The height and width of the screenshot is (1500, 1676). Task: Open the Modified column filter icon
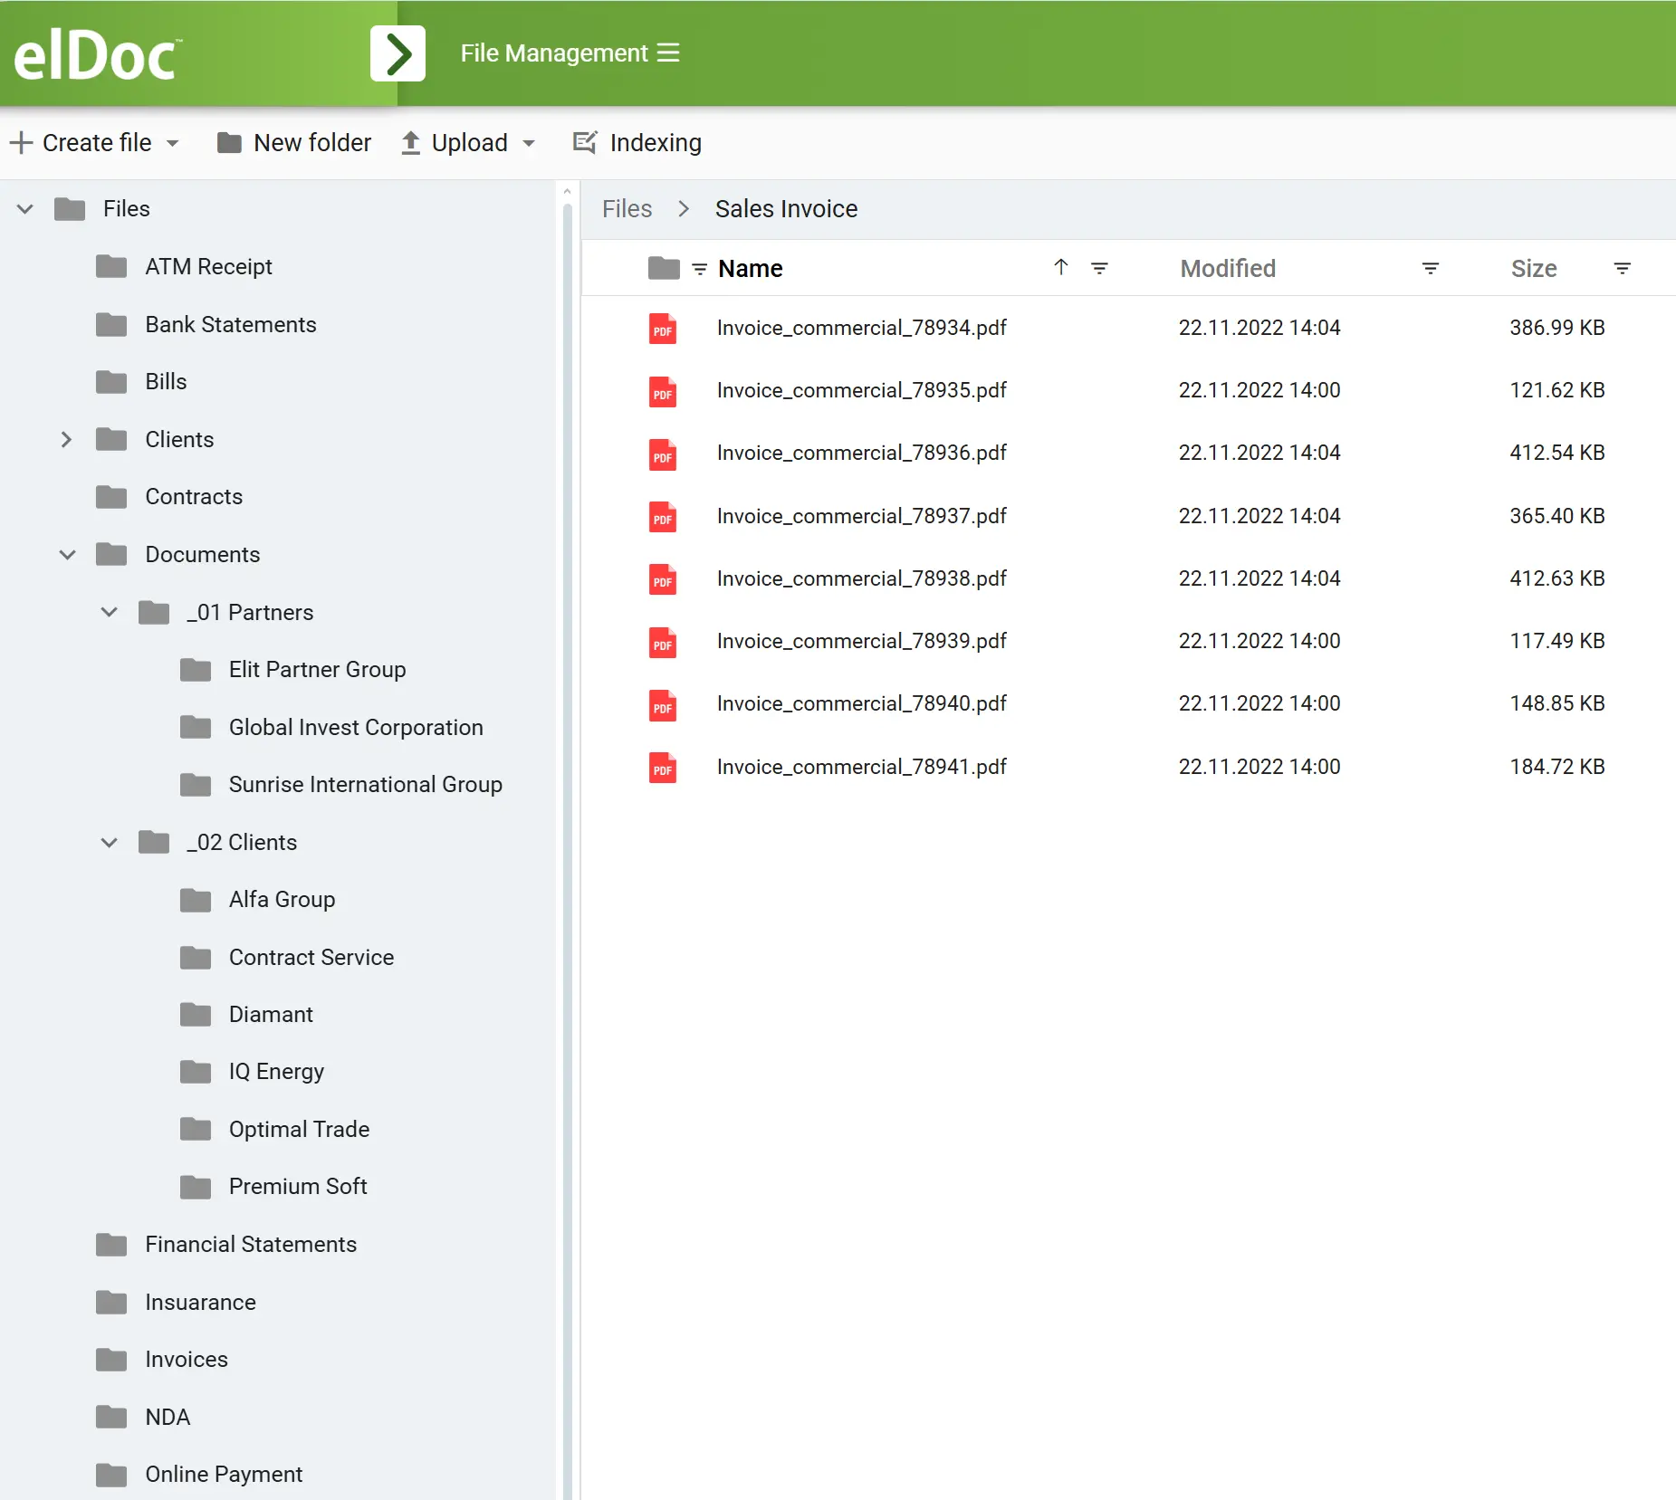pos(1430,268)
